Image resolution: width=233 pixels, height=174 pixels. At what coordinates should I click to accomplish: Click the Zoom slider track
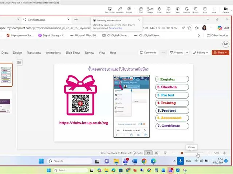click(x=191, y=153)
